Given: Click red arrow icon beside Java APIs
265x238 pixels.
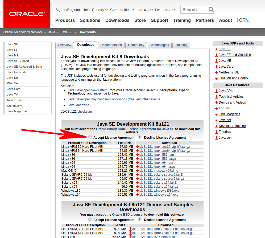Looking at the screenshot, I should click(216, 91).
